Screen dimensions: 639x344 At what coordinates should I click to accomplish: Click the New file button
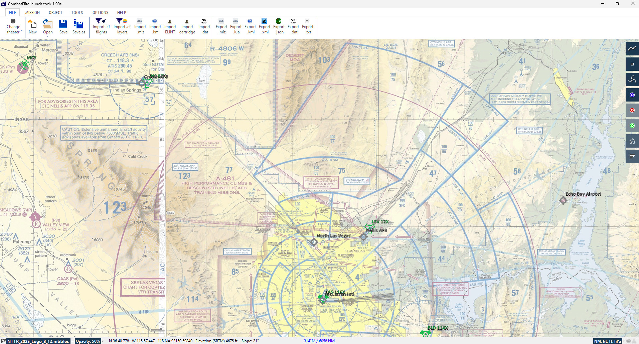pos(33,26)
